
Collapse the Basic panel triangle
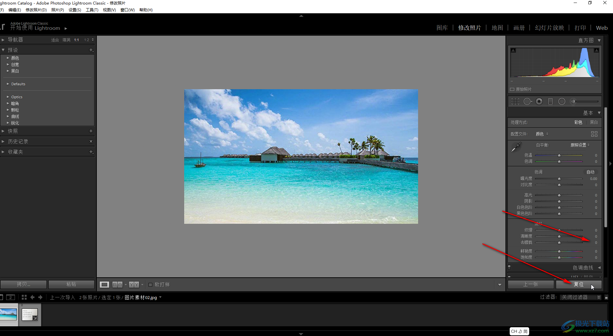click(599, 113)
